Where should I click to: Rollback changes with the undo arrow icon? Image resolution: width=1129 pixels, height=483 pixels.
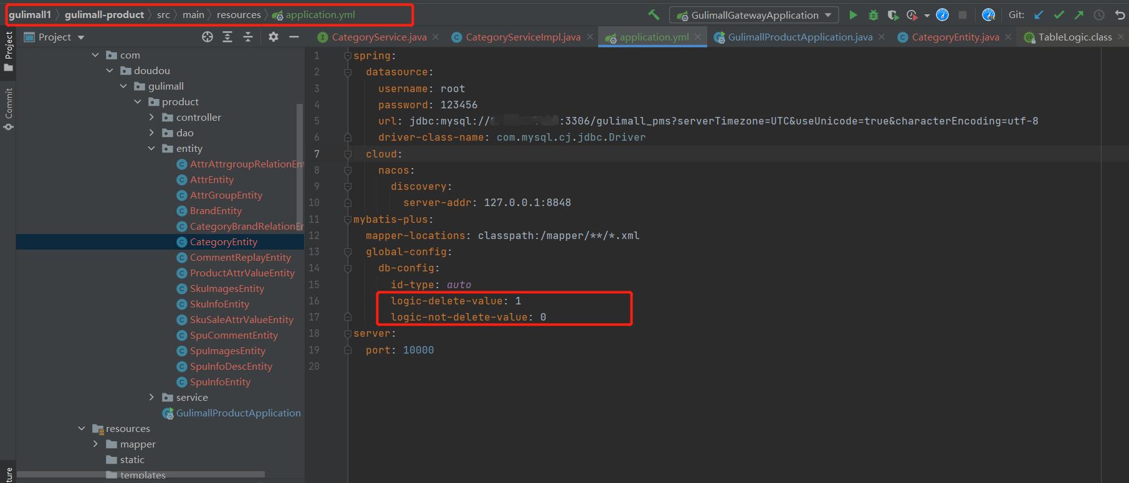(1120, 15)
